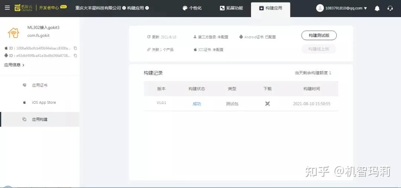The height and width of the screenshot is (188, 401).
Task: Click the user avatar icon
Action: 320,8
